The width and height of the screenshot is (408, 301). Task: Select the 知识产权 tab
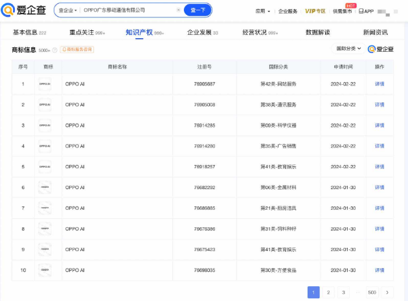point(144,32)
